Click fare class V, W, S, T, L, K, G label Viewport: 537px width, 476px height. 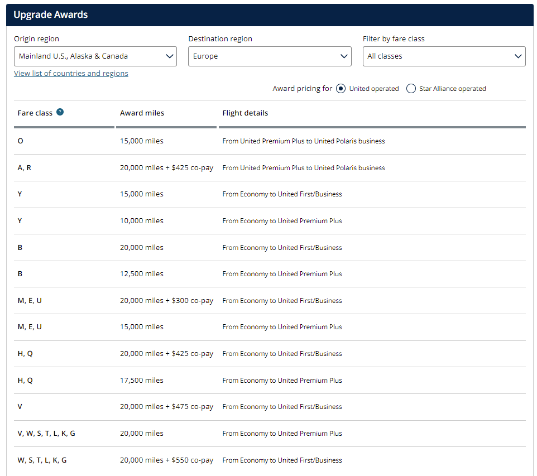[46, 433]
